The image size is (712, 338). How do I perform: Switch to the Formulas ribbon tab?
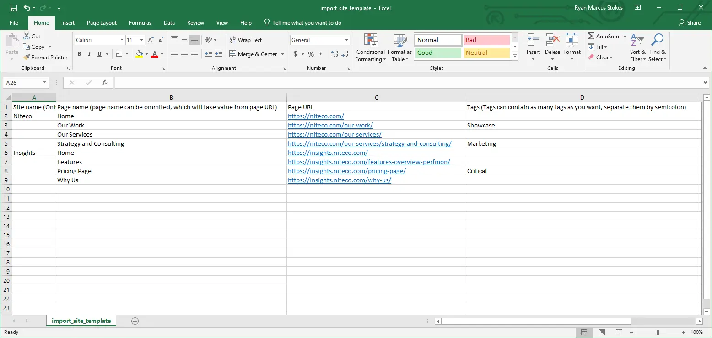[x=140, y=23]
